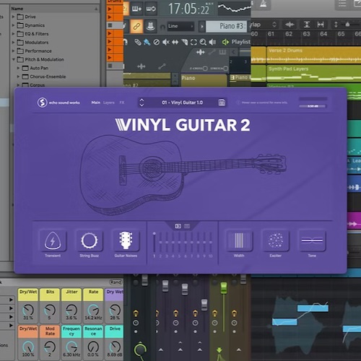Select the speaker playback tool
361x361 pixels.
pyautogui.click(x=212, y=43)
